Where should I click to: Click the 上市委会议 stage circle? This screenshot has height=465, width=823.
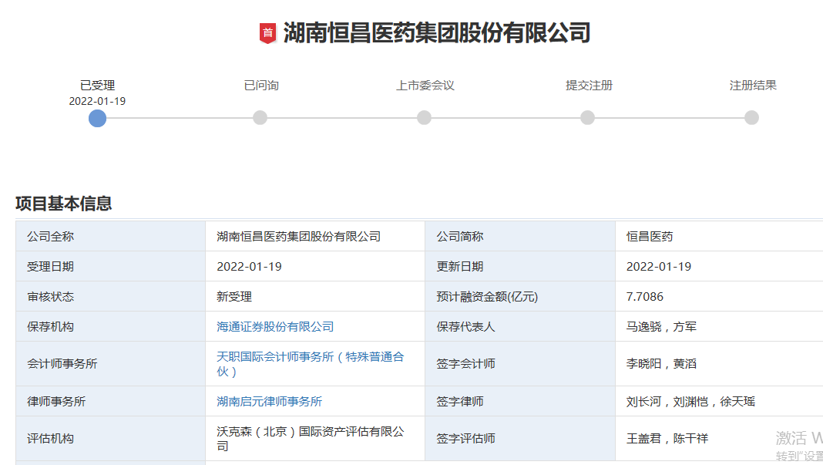click(x=424, y=118)
